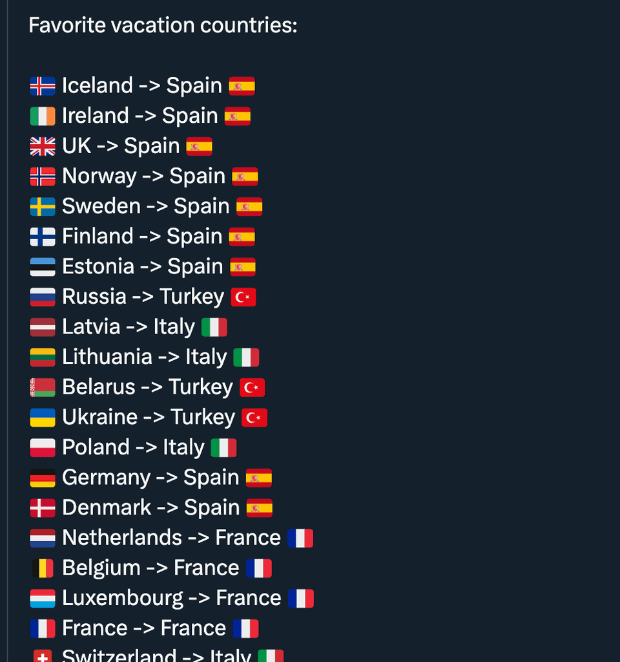Image resolution: width=620 pixels, height=662 pixels.
Task: Click the Italy flag after Lithuania
Action: point(246,358)
